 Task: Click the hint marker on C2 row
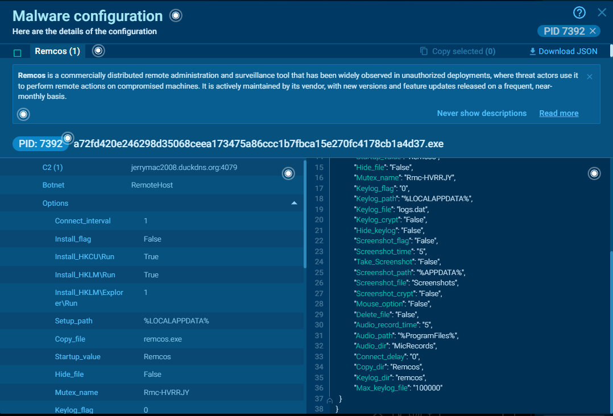[288, 173]
